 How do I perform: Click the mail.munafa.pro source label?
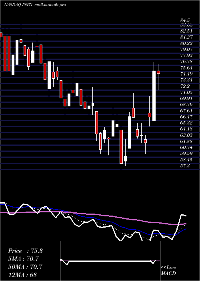[x=50, y=5]
